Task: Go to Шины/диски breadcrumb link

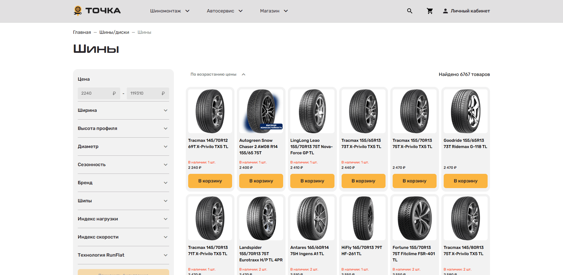Action: coord(114,32)
